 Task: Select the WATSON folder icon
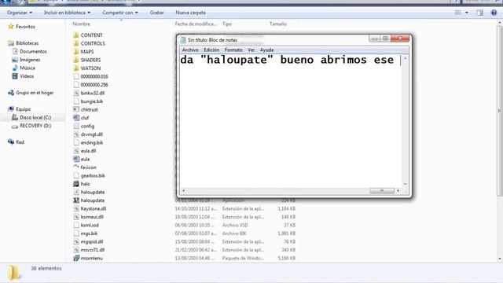pyautogui.click(x=76, y=68)
